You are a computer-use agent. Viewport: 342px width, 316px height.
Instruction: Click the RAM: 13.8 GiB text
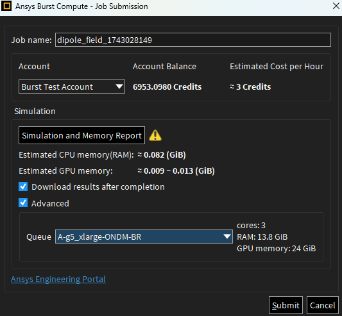(x=262, y=237)
